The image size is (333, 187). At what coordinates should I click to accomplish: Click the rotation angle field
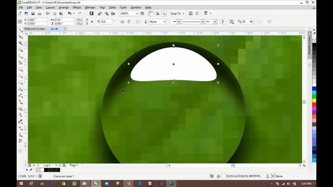[106, 22]
